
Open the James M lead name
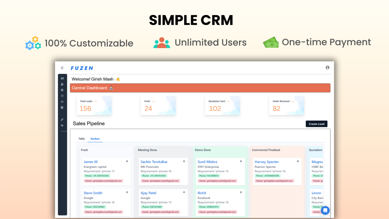(91, 162)
